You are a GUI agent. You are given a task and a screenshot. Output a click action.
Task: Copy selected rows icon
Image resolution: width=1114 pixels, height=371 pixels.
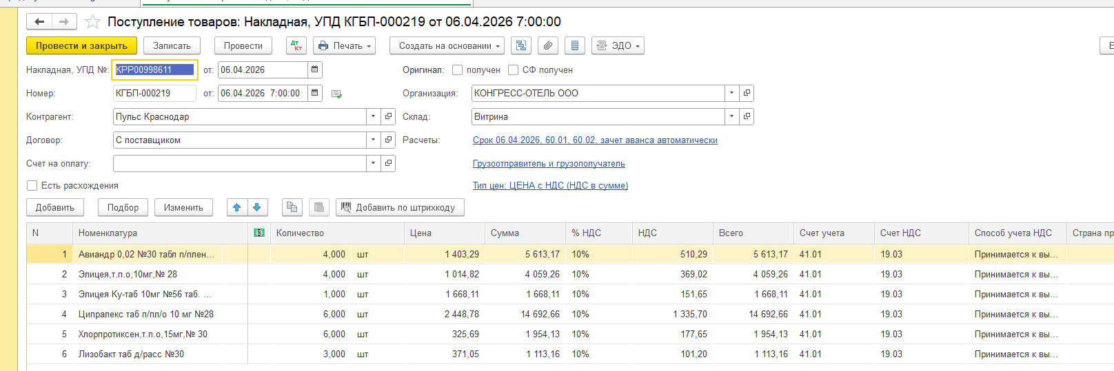click(292, 207)
